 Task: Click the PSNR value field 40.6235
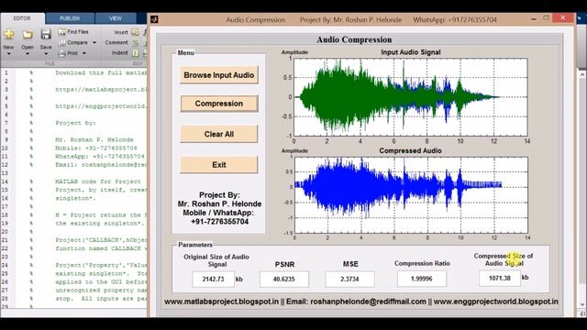[x=284, y=279]
